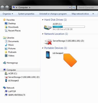
Task: Open Podcasts library
Action: pyautogui.click(x=12, y=52)
